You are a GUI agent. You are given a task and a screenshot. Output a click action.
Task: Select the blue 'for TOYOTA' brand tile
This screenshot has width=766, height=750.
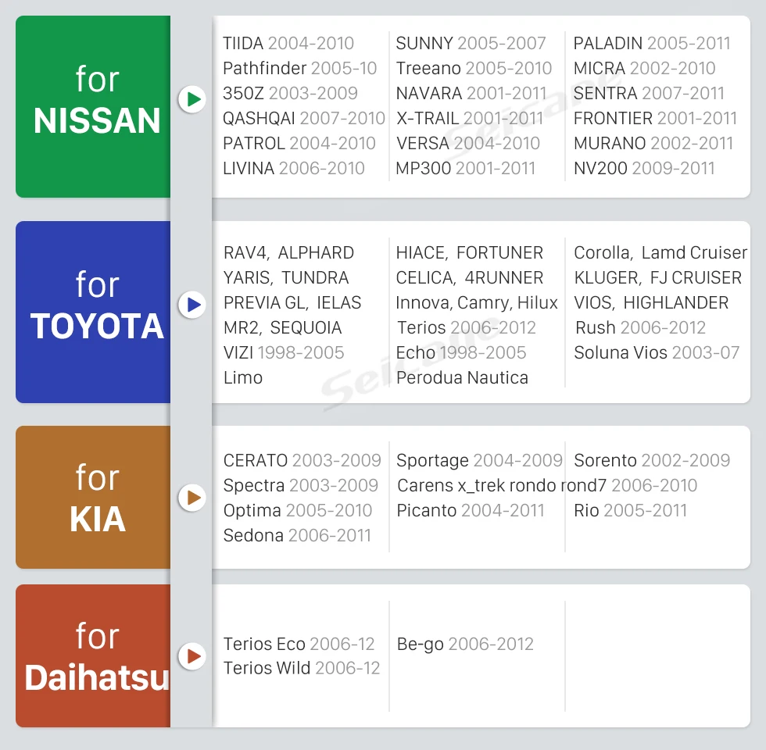pyautogui.click(x=93, y=312)
